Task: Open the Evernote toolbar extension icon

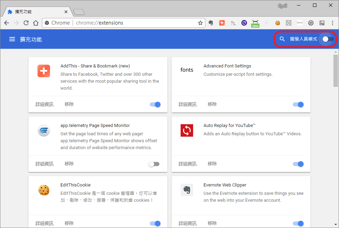Action: [x=211, y=23]
